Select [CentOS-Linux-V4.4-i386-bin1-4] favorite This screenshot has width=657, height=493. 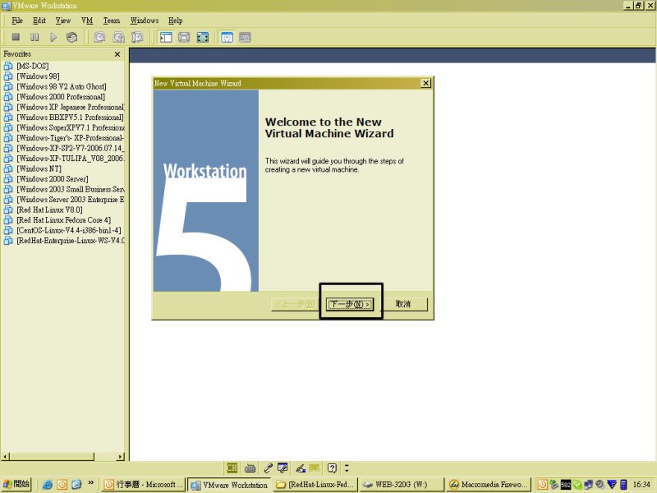point(69,230)
